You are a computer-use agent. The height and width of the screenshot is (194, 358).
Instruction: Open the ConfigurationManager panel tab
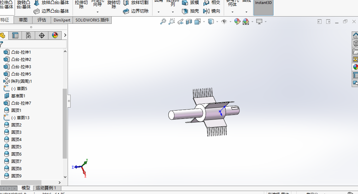pos(28,35)
